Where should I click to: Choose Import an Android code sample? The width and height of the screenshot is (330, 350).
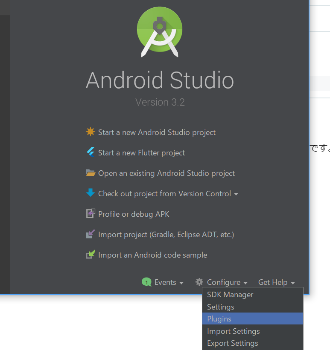pos(152,255)
